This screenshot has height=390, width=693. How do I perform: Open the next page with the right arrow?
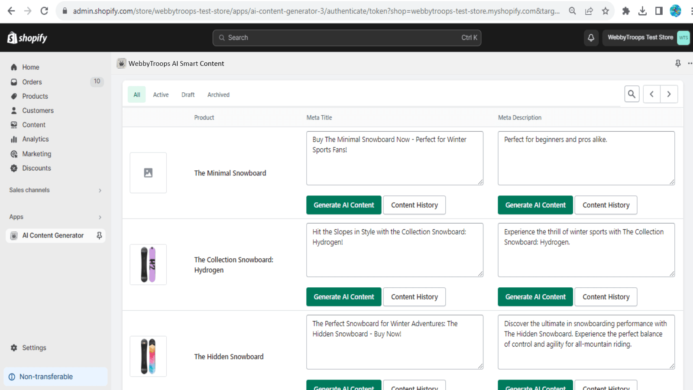[669, 94]
